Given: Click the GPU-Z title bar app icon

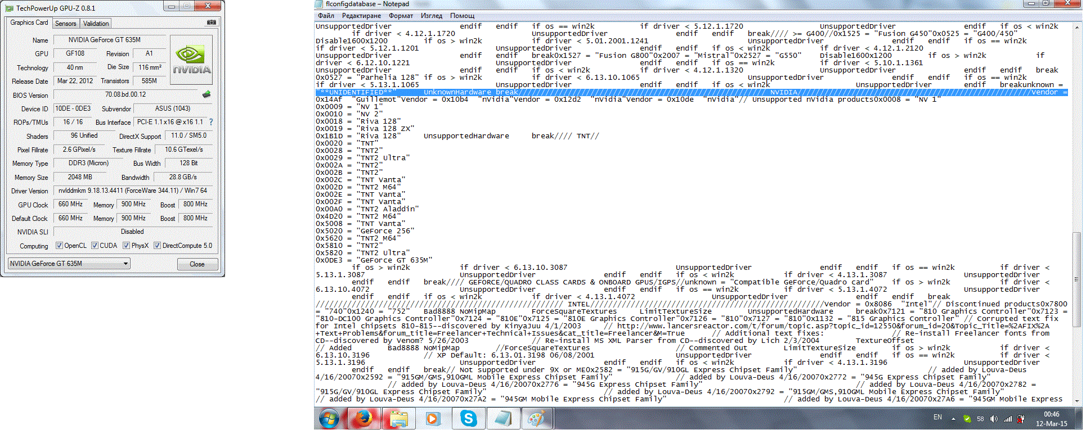Looking at the screenshot, I should coord(10,8).
